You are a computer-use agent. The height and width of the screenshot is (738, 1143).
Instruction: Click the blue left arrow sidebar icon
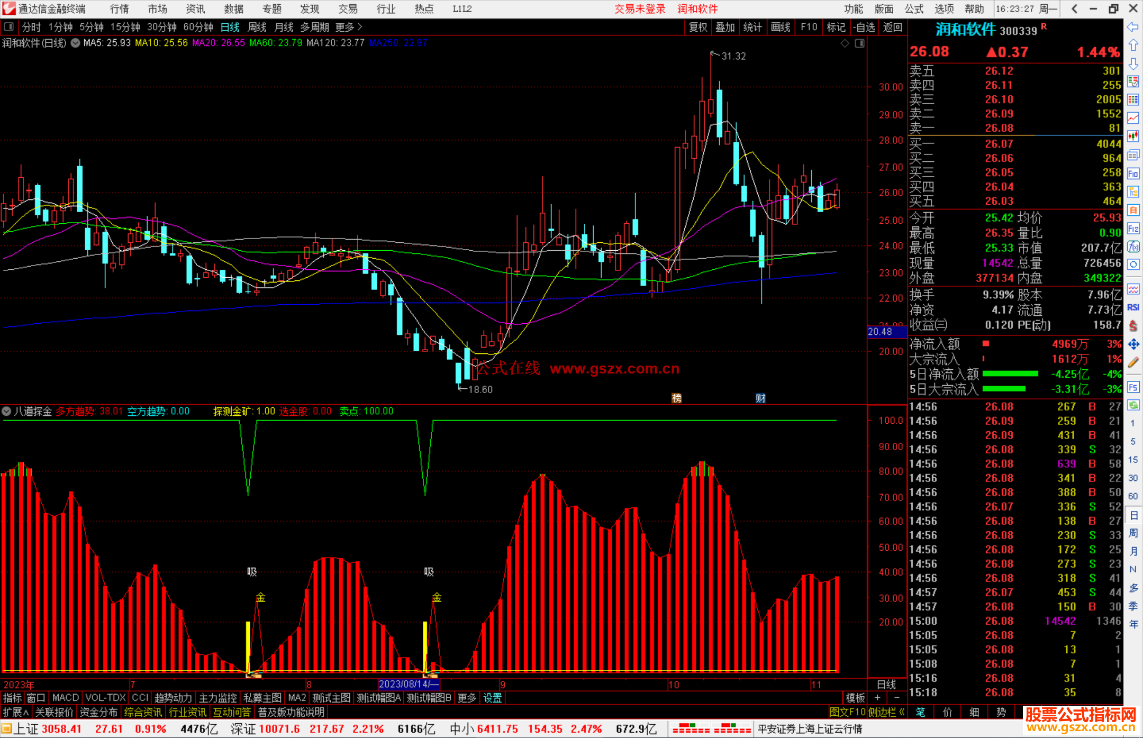[x=1133, y=27]
